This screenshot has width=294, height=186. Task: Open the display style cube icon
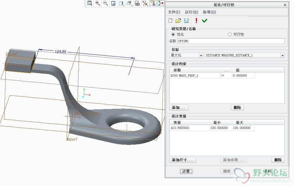click(x=121, y=3)
